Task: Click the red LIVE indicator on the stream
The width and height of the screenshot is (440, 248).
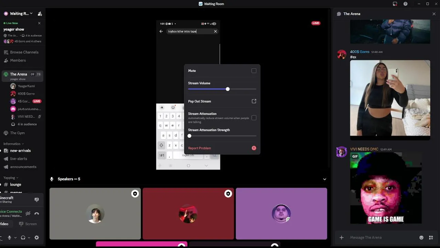Action: (x=316, y=23)
